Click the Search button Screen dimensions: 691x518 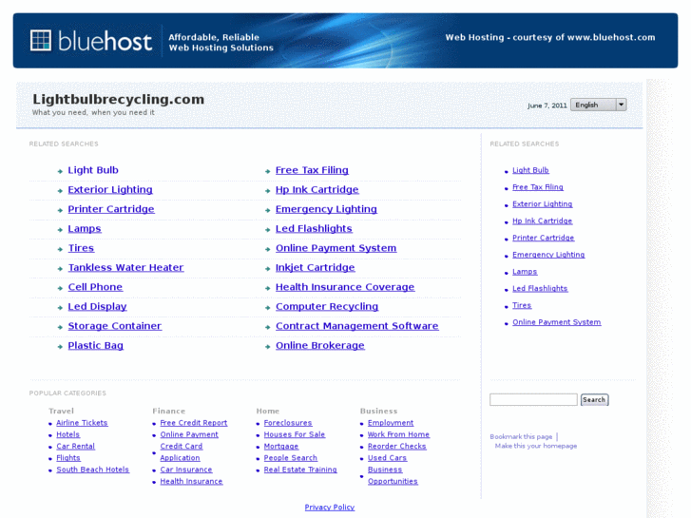coord(594,399)
